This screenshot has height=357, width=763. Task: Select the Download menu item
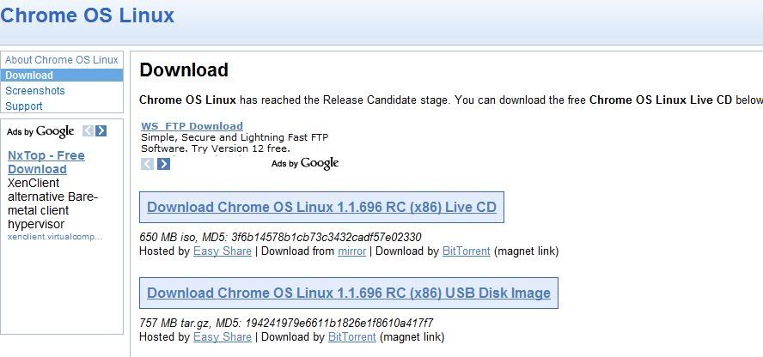point(62,76)
